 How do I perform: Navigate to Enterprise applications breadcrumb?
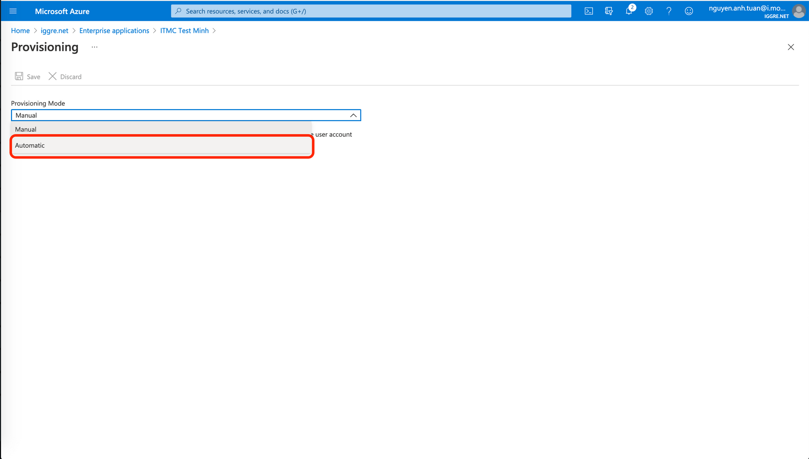(114, 31)
